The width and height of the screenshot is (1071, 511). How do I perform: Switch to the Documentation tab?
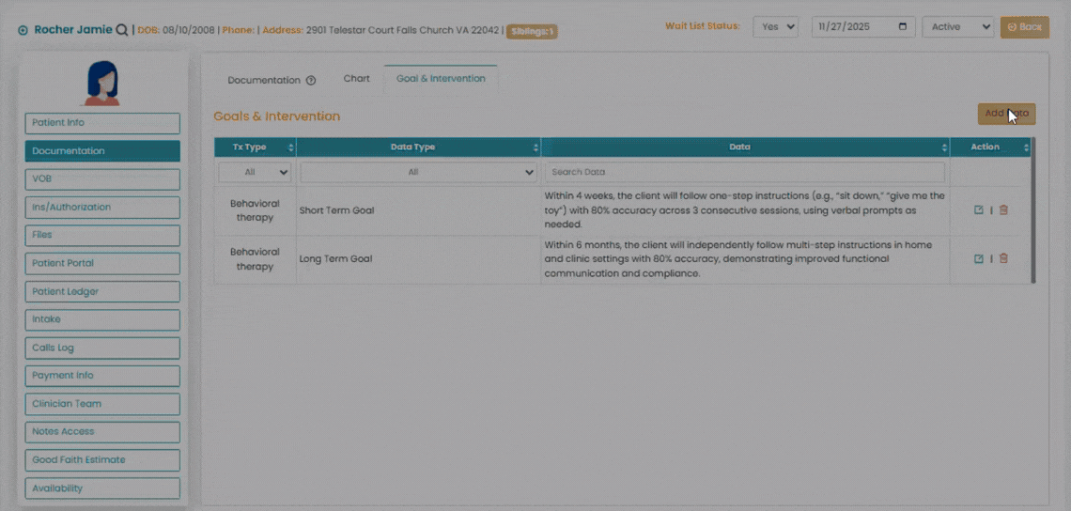tap(264, 80)
